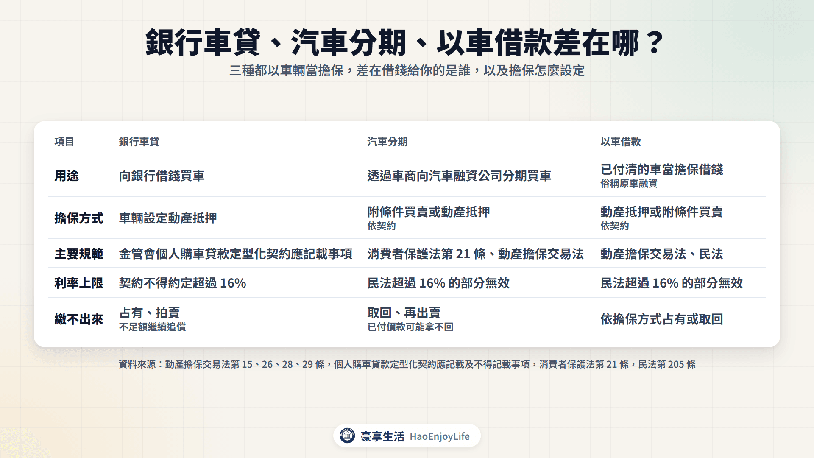Click the subtitle starting with 三種都以車輛當擔保
This screenshot has width=814, height=458.
pyautogui.click(x=407, y=70)
